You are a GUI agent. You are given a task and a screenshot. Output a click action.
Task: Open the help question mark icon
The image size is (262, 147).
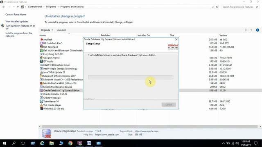257,30
